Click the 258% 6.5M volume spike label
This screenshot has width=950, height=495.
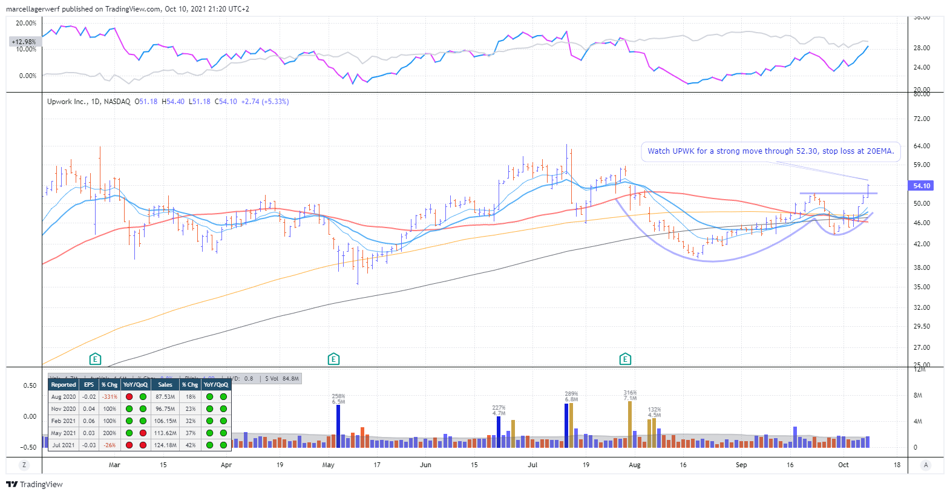point(338,399)
